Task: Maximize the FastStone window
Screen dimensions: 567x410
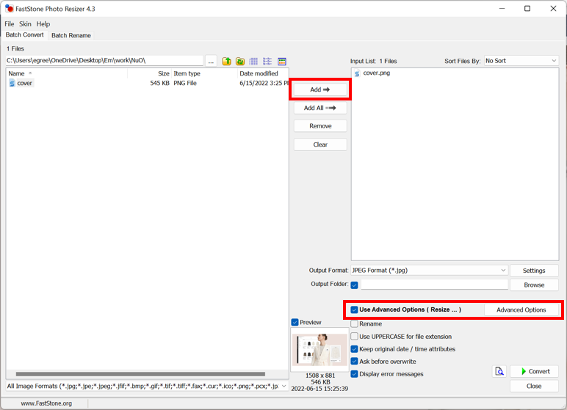Action: [x=527, y=9]
